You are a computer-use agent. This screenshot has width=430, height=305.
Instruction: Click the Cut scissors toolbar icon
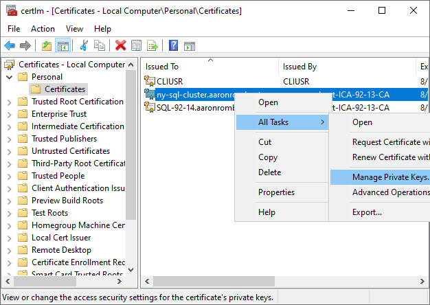tap(84, 45)
